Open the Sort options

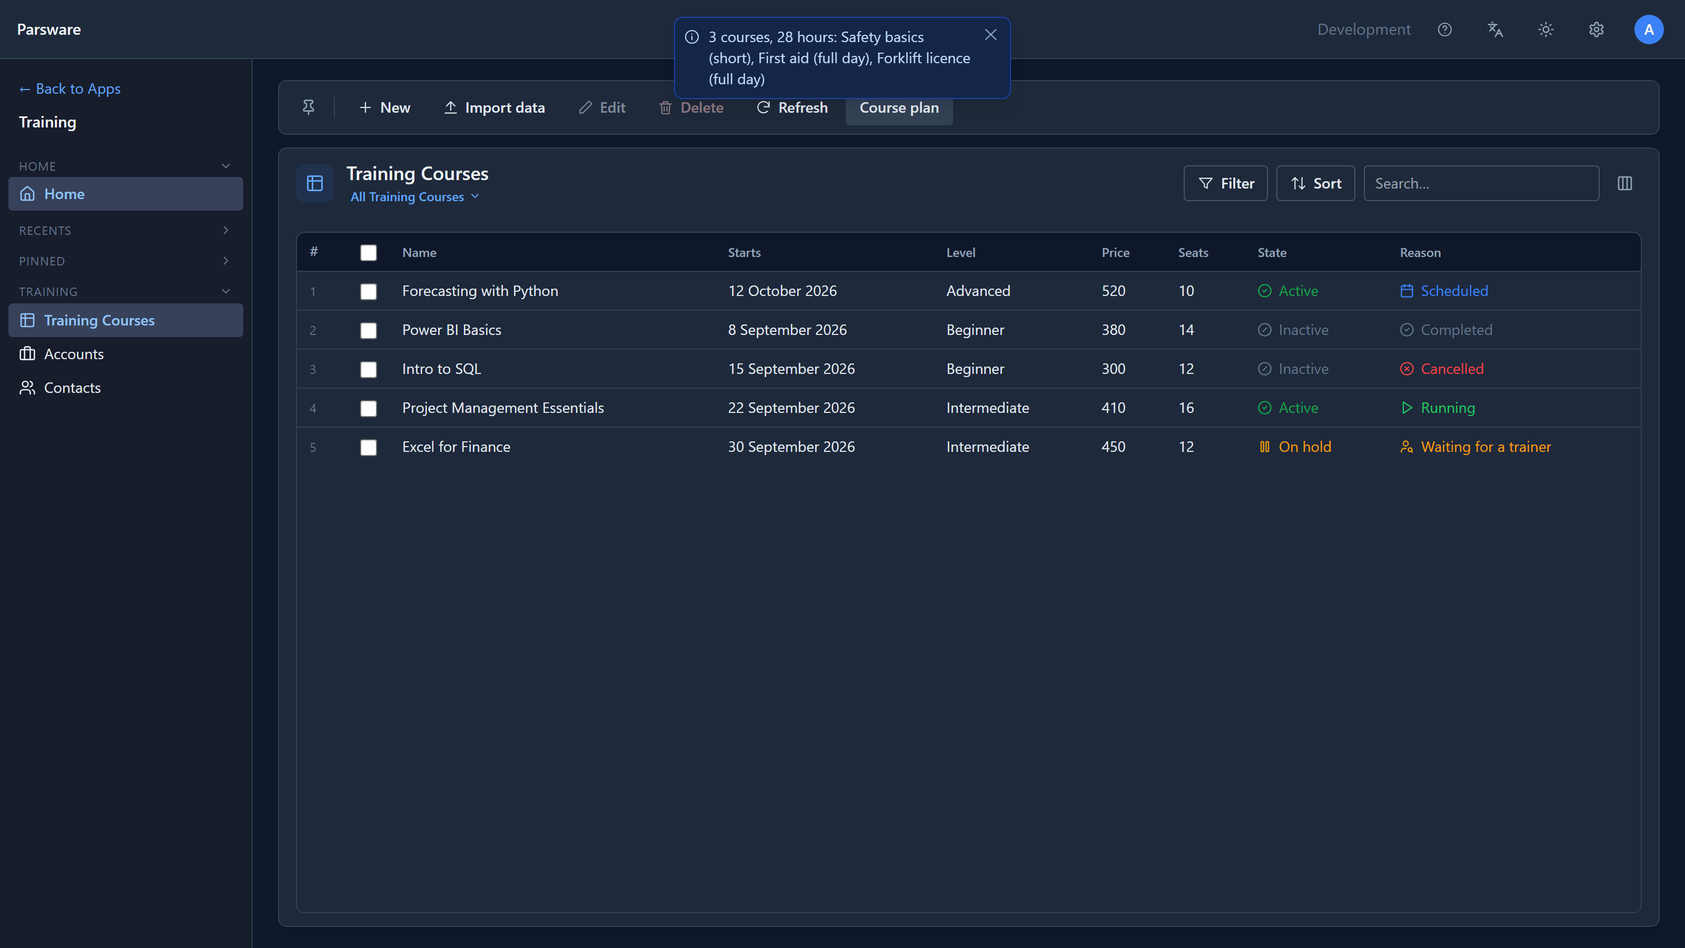(x=1315, y=183)
